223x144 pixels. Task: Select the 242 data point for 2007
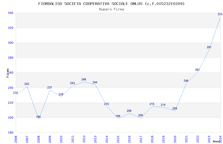27,84
